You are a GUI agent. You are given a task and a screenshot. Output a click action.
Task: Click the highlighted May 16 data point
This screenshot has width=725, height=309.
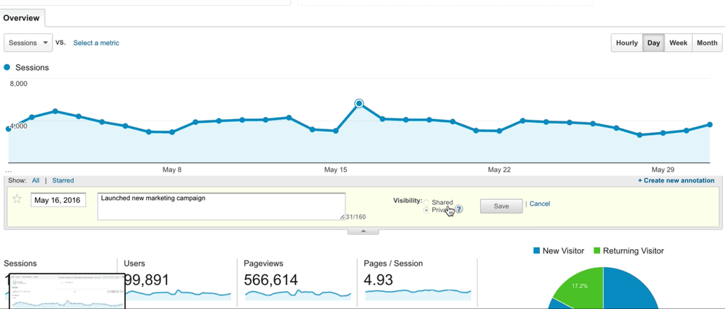tap(359, 104)
